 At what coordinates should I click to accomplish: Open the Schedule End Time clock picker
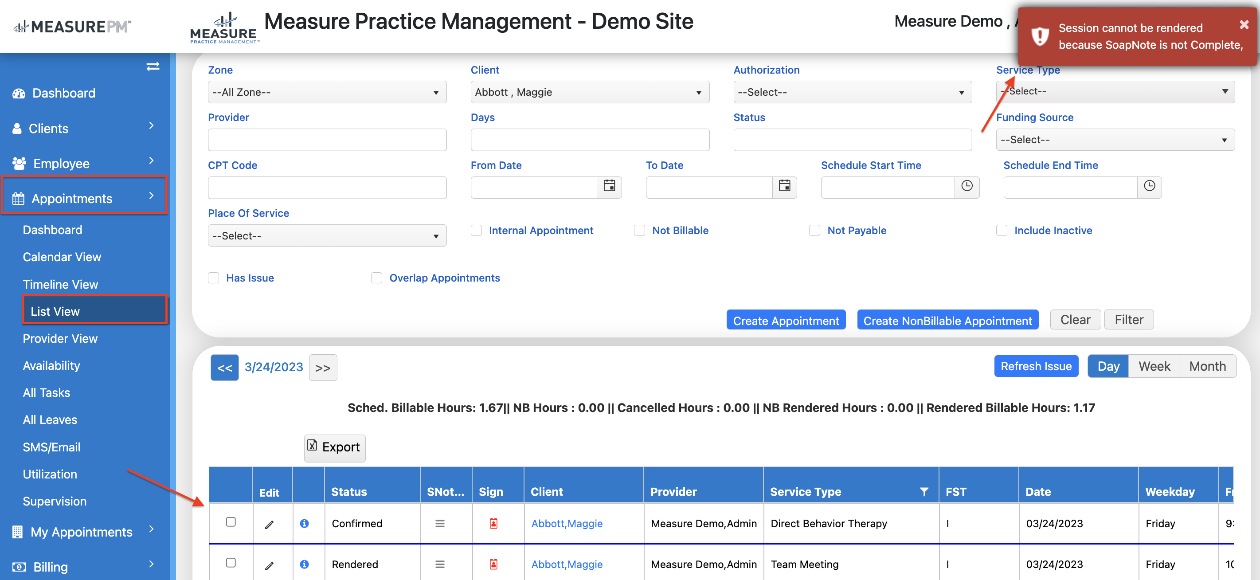(1149, 186)
